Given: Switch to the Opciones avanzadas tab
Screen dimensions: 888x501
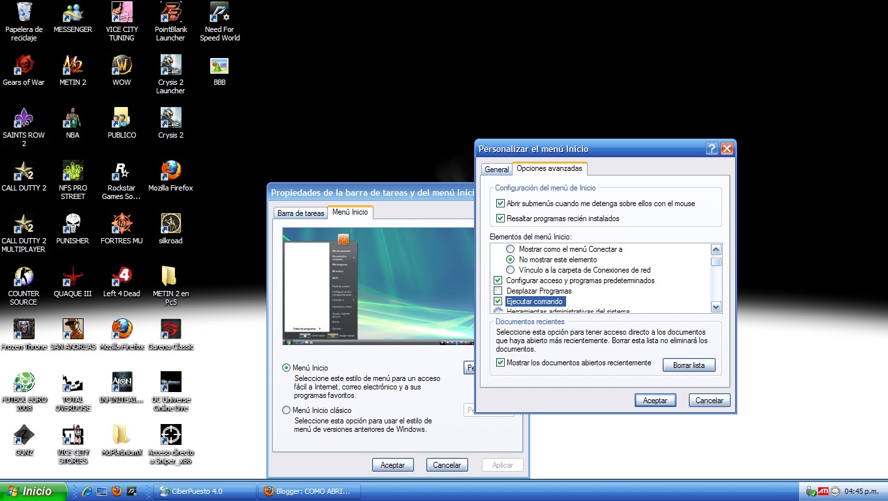Looking at the screenshot, I should [550, 168].
